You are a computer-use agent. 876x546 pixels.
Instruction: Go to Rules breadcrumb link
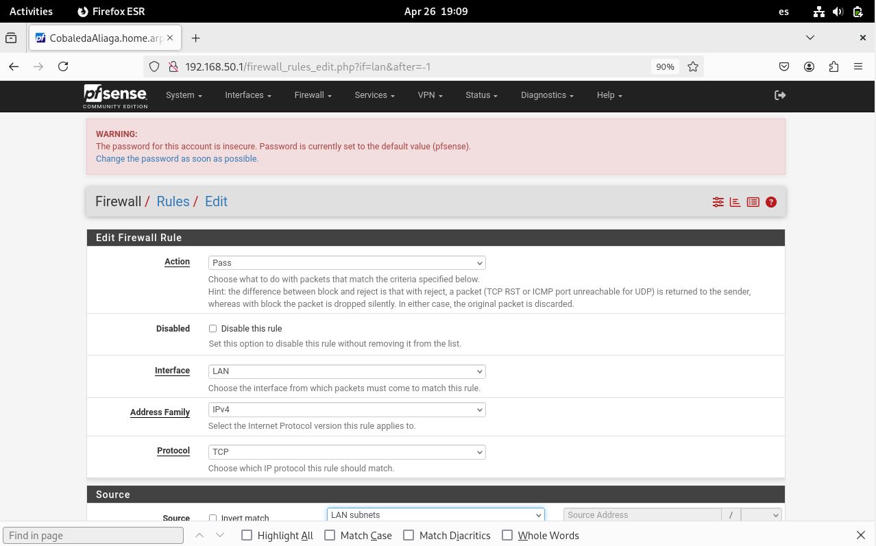pyautogui.click(x=173, y=201)
